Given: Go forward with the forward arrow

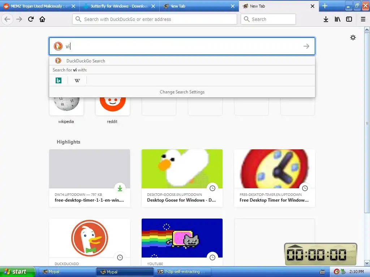Looking at the screenshot, I should pyautogui.click(x=19, y=19).
